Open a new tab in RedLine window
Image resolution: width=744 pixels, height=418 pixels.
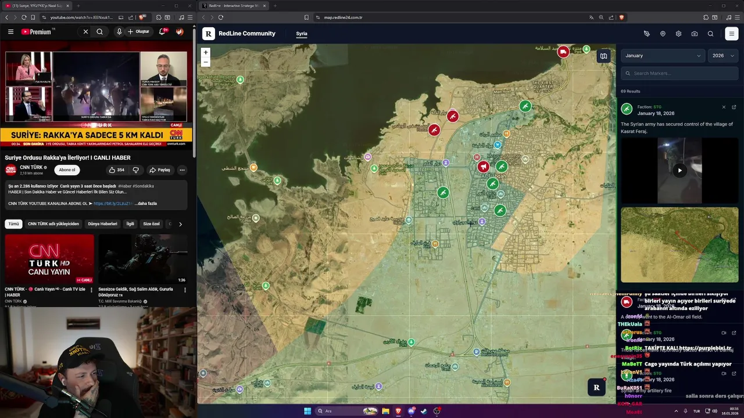(275, 6)
